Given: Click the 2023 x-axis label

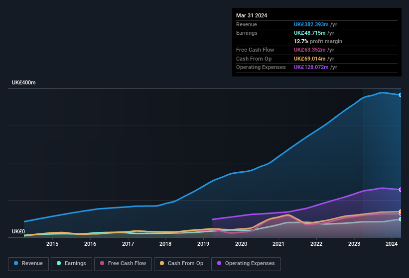Looking at the screenshot, I should (354, 244).
